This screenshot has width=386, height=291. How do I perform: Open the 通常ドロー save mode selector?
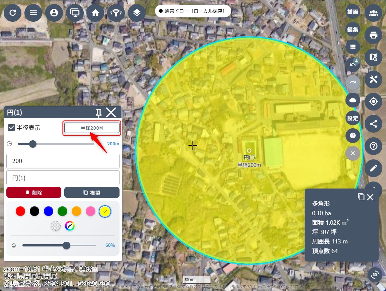click(193, 11)
